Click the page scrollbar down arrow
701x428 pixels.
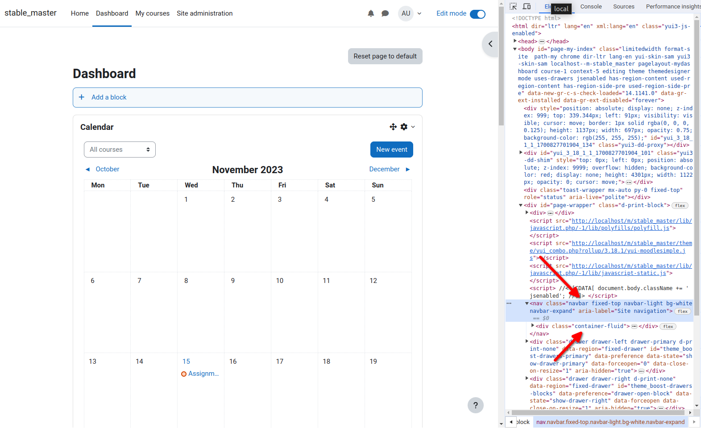[x=501, y=424]
